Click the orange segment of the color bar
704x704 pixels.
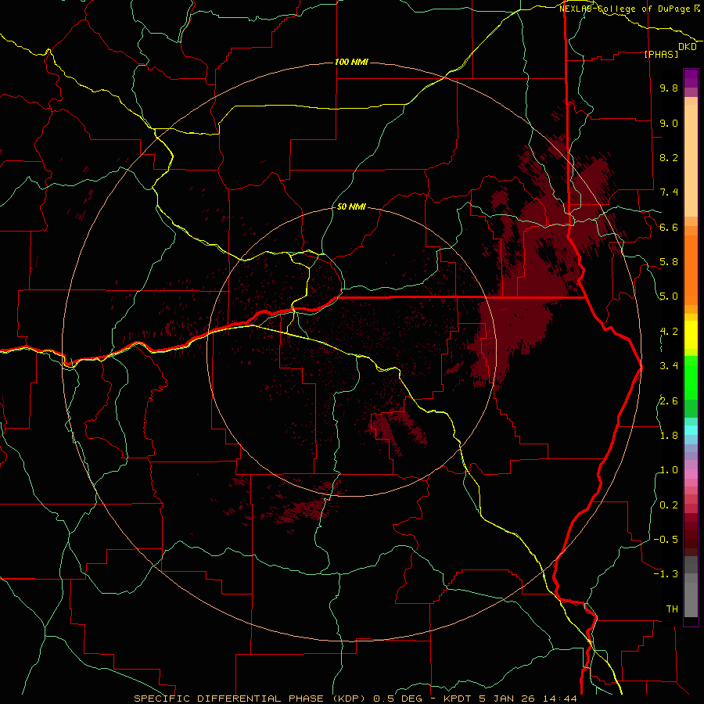(x=691, y=269)
